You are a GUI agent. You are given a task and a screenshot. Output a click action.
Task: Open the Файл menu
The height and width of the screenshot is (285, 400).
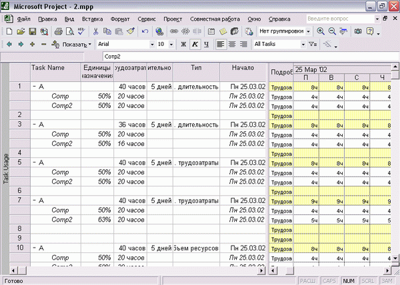[24, 19]
